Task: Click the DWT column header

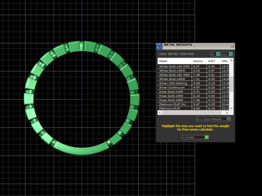Action: pos(213,61)
